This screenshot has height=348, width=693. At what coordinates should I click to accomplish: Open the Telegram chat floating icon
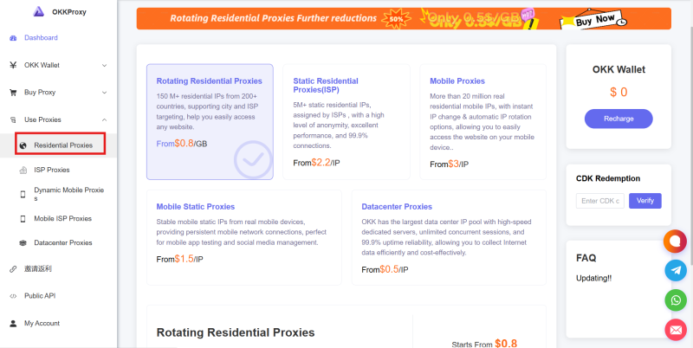click(676, 270)
